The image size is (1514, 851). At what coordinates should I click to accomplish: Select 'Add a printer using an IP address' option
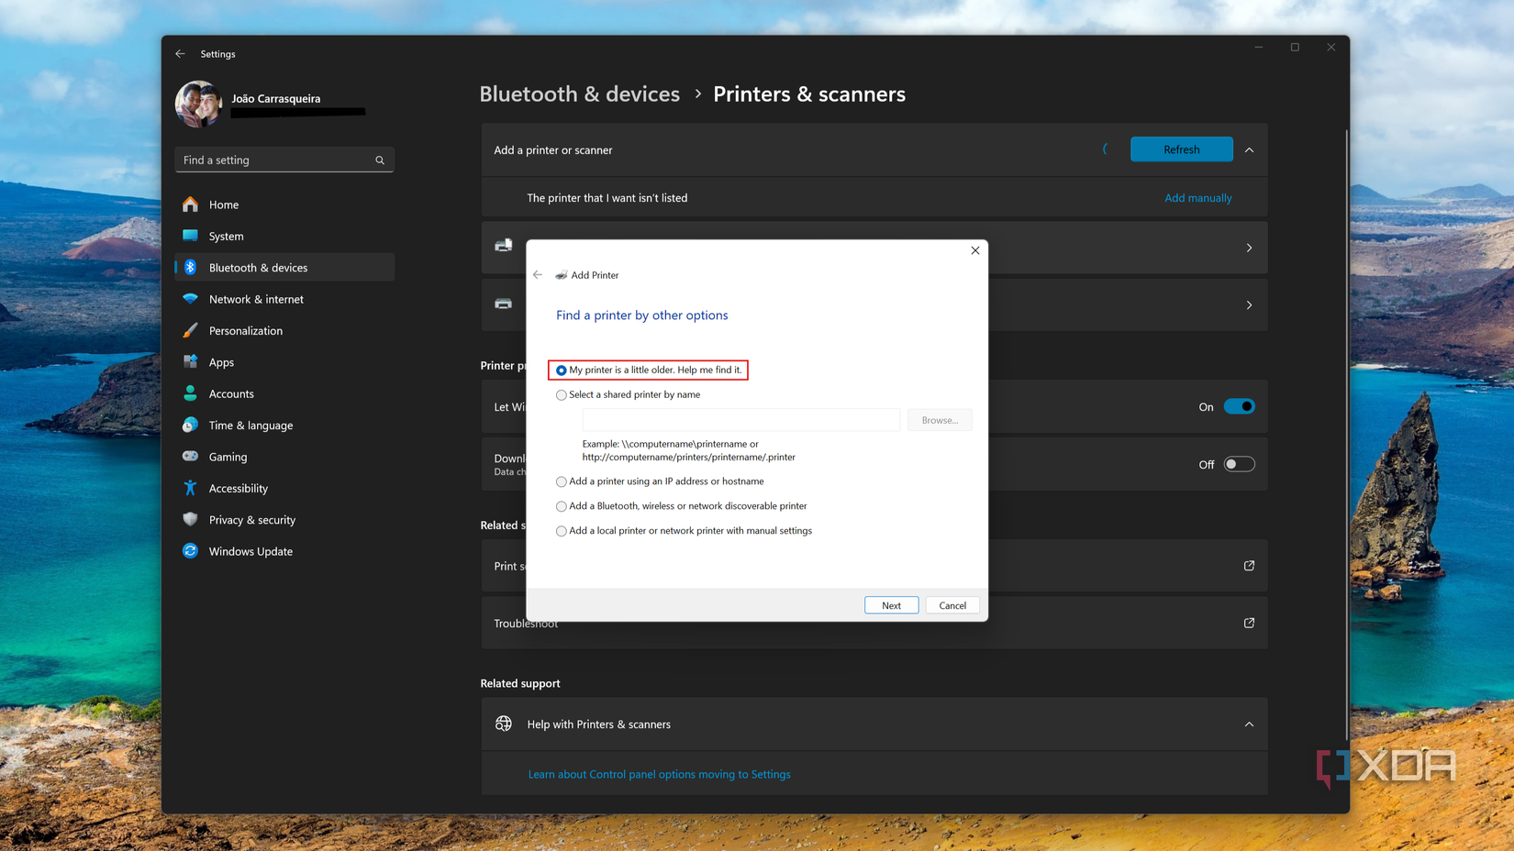[562, 481]
